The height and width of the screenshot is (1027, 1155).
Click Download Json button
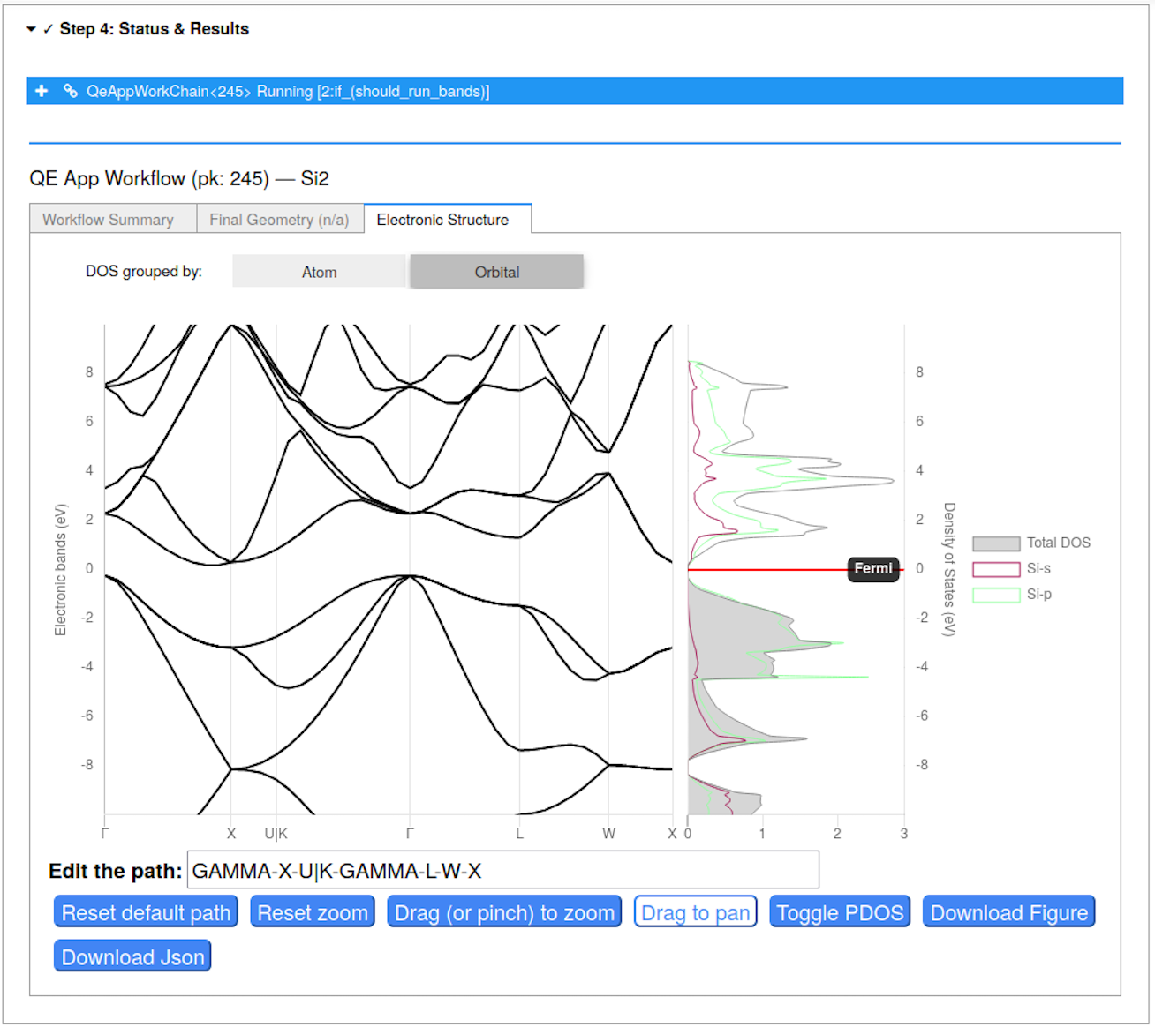[x=132, y=956]
